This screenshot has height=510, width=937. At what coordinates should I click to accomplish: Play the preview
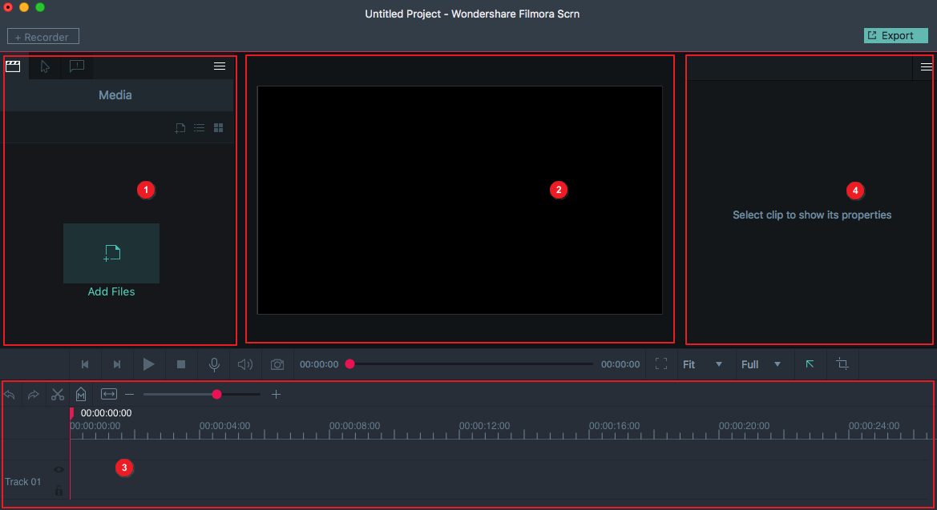click(x=149, y=364)
